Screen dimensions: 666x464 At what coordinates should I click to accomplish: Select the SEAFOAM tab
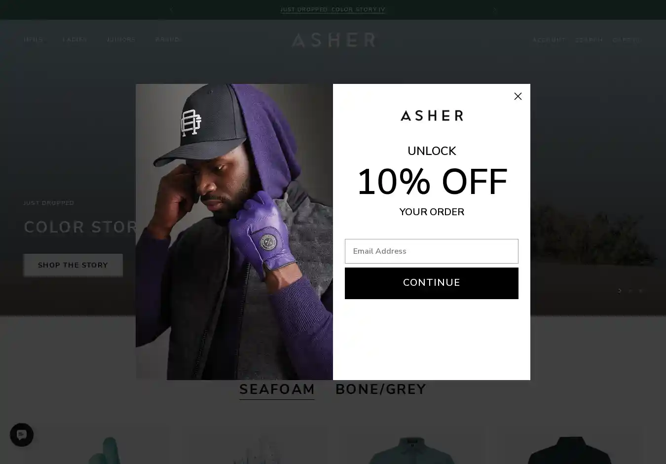click(277, 389)
